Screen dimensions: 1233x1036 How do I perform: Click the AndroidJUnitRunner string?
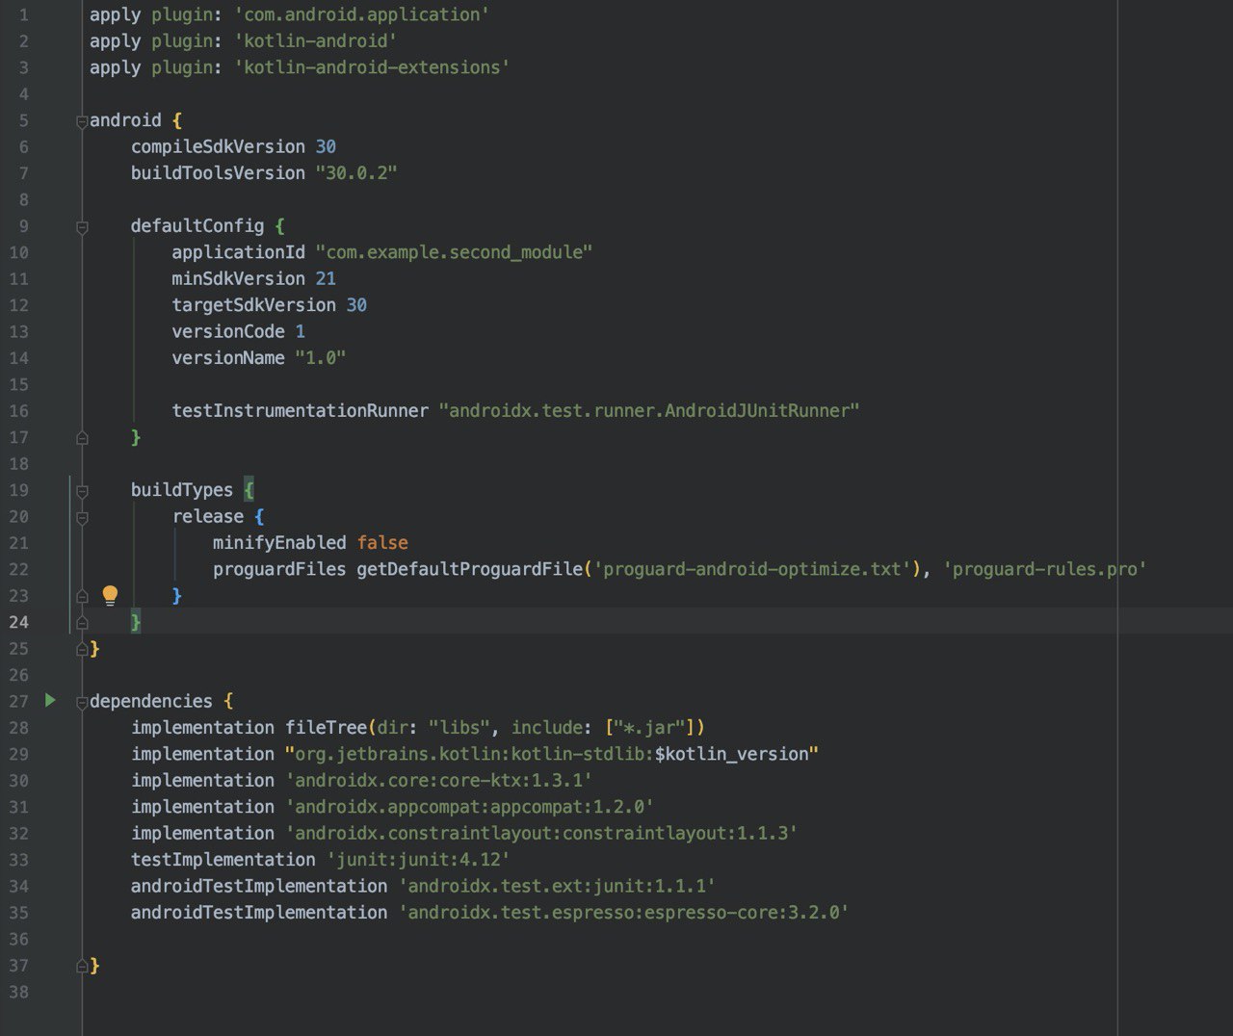click(x=648, y=411)
